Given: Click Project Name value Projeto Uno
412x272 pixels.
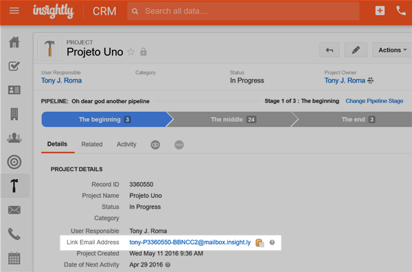Looking at the screenshot, I should pyautogui.click(x=146, y=196).
